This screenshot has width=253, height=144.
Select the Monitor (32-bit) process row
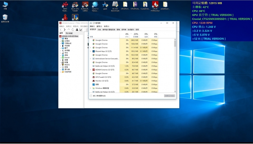pyautogui.click(x=124, y=81)
